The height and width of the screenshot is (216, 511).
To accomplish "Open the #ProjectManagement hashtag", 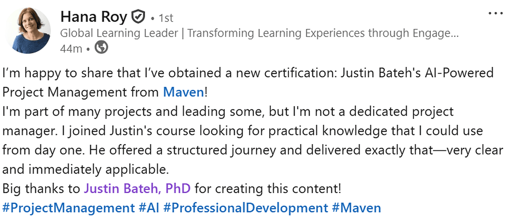I will pyautogui.click(x=68, y=208).
